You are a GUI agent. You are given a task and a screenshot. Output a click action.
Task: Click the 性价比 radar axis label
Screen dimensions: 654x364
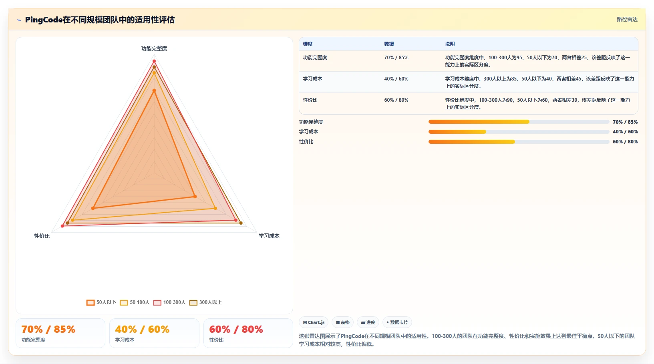click(42, 236)
